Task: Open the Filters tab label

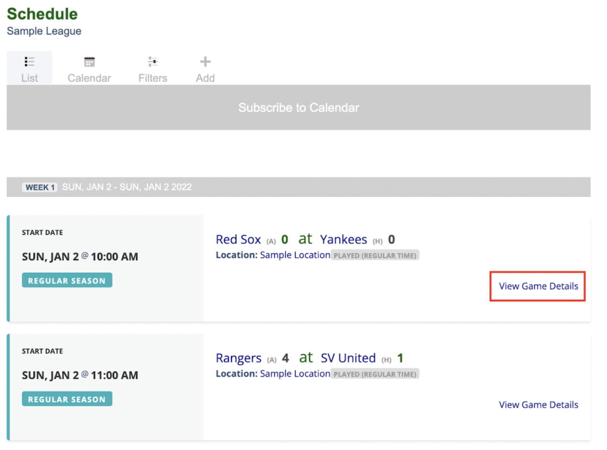Action: click(153, 78)
